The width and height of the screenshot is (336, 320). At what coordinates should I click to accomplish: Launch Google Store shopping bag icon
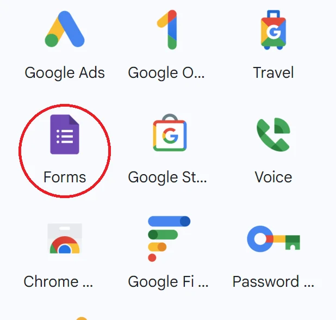click(170, 133)
